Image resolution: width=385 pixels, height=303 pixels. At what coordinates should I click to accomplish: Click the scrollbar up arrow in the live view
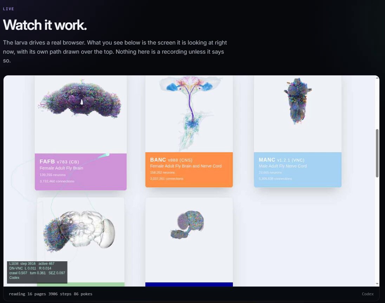pyautogui.click(x=377, y=78)
